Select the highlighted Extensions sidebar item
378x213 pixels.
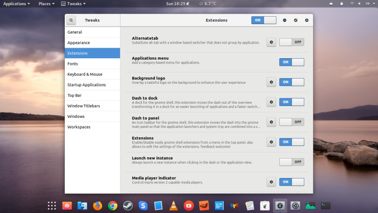pyautogui.click(x=92, y=53)
